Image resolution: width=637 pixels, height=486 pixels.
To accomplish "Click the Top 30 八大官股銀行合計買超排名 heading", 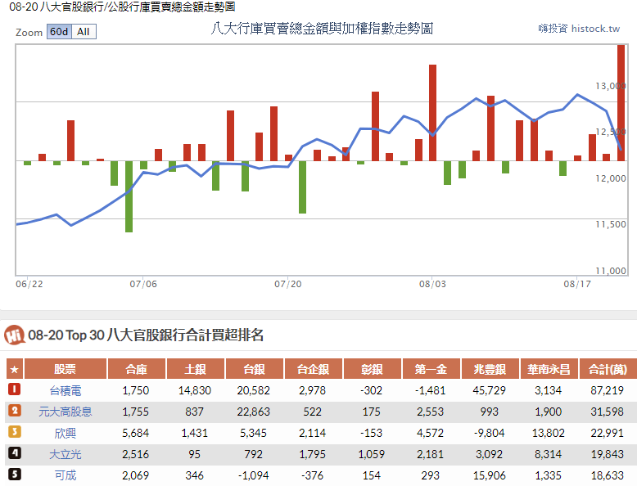I will coord(146,335).
